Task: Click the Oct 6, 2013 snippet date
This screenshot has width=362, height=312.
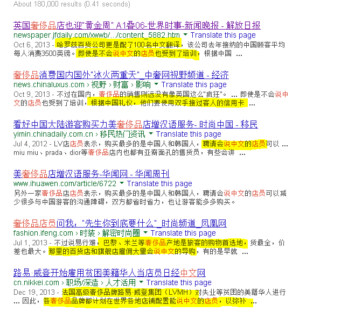Action: [32, 45]
